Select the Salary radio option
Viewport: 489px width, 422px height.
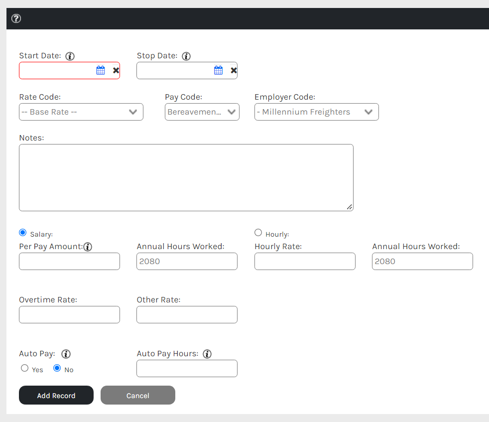tap(23, 233)
